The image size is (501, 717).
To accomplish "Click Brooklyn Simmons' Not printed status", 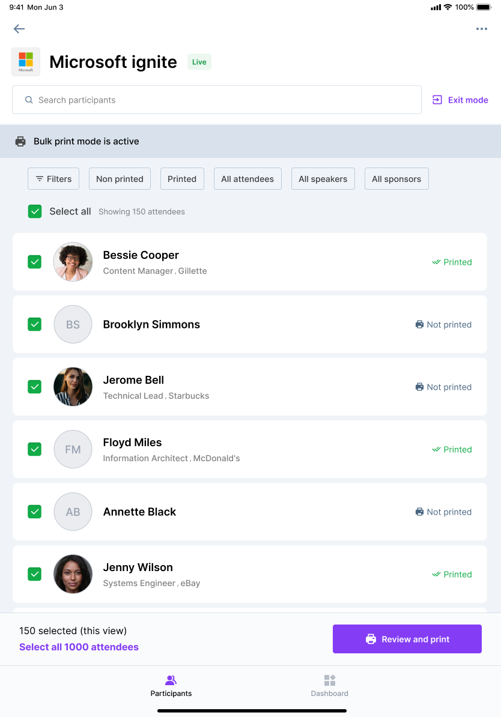I will tap(443, 325).
